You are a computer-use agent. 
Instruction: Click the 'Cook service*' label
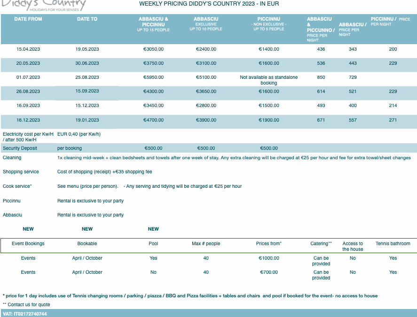coord(17,186)
